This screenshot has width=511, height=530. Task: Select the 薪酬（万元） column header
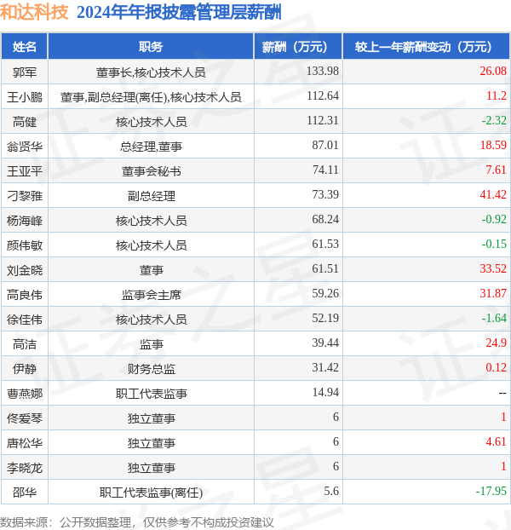(298, 47)
